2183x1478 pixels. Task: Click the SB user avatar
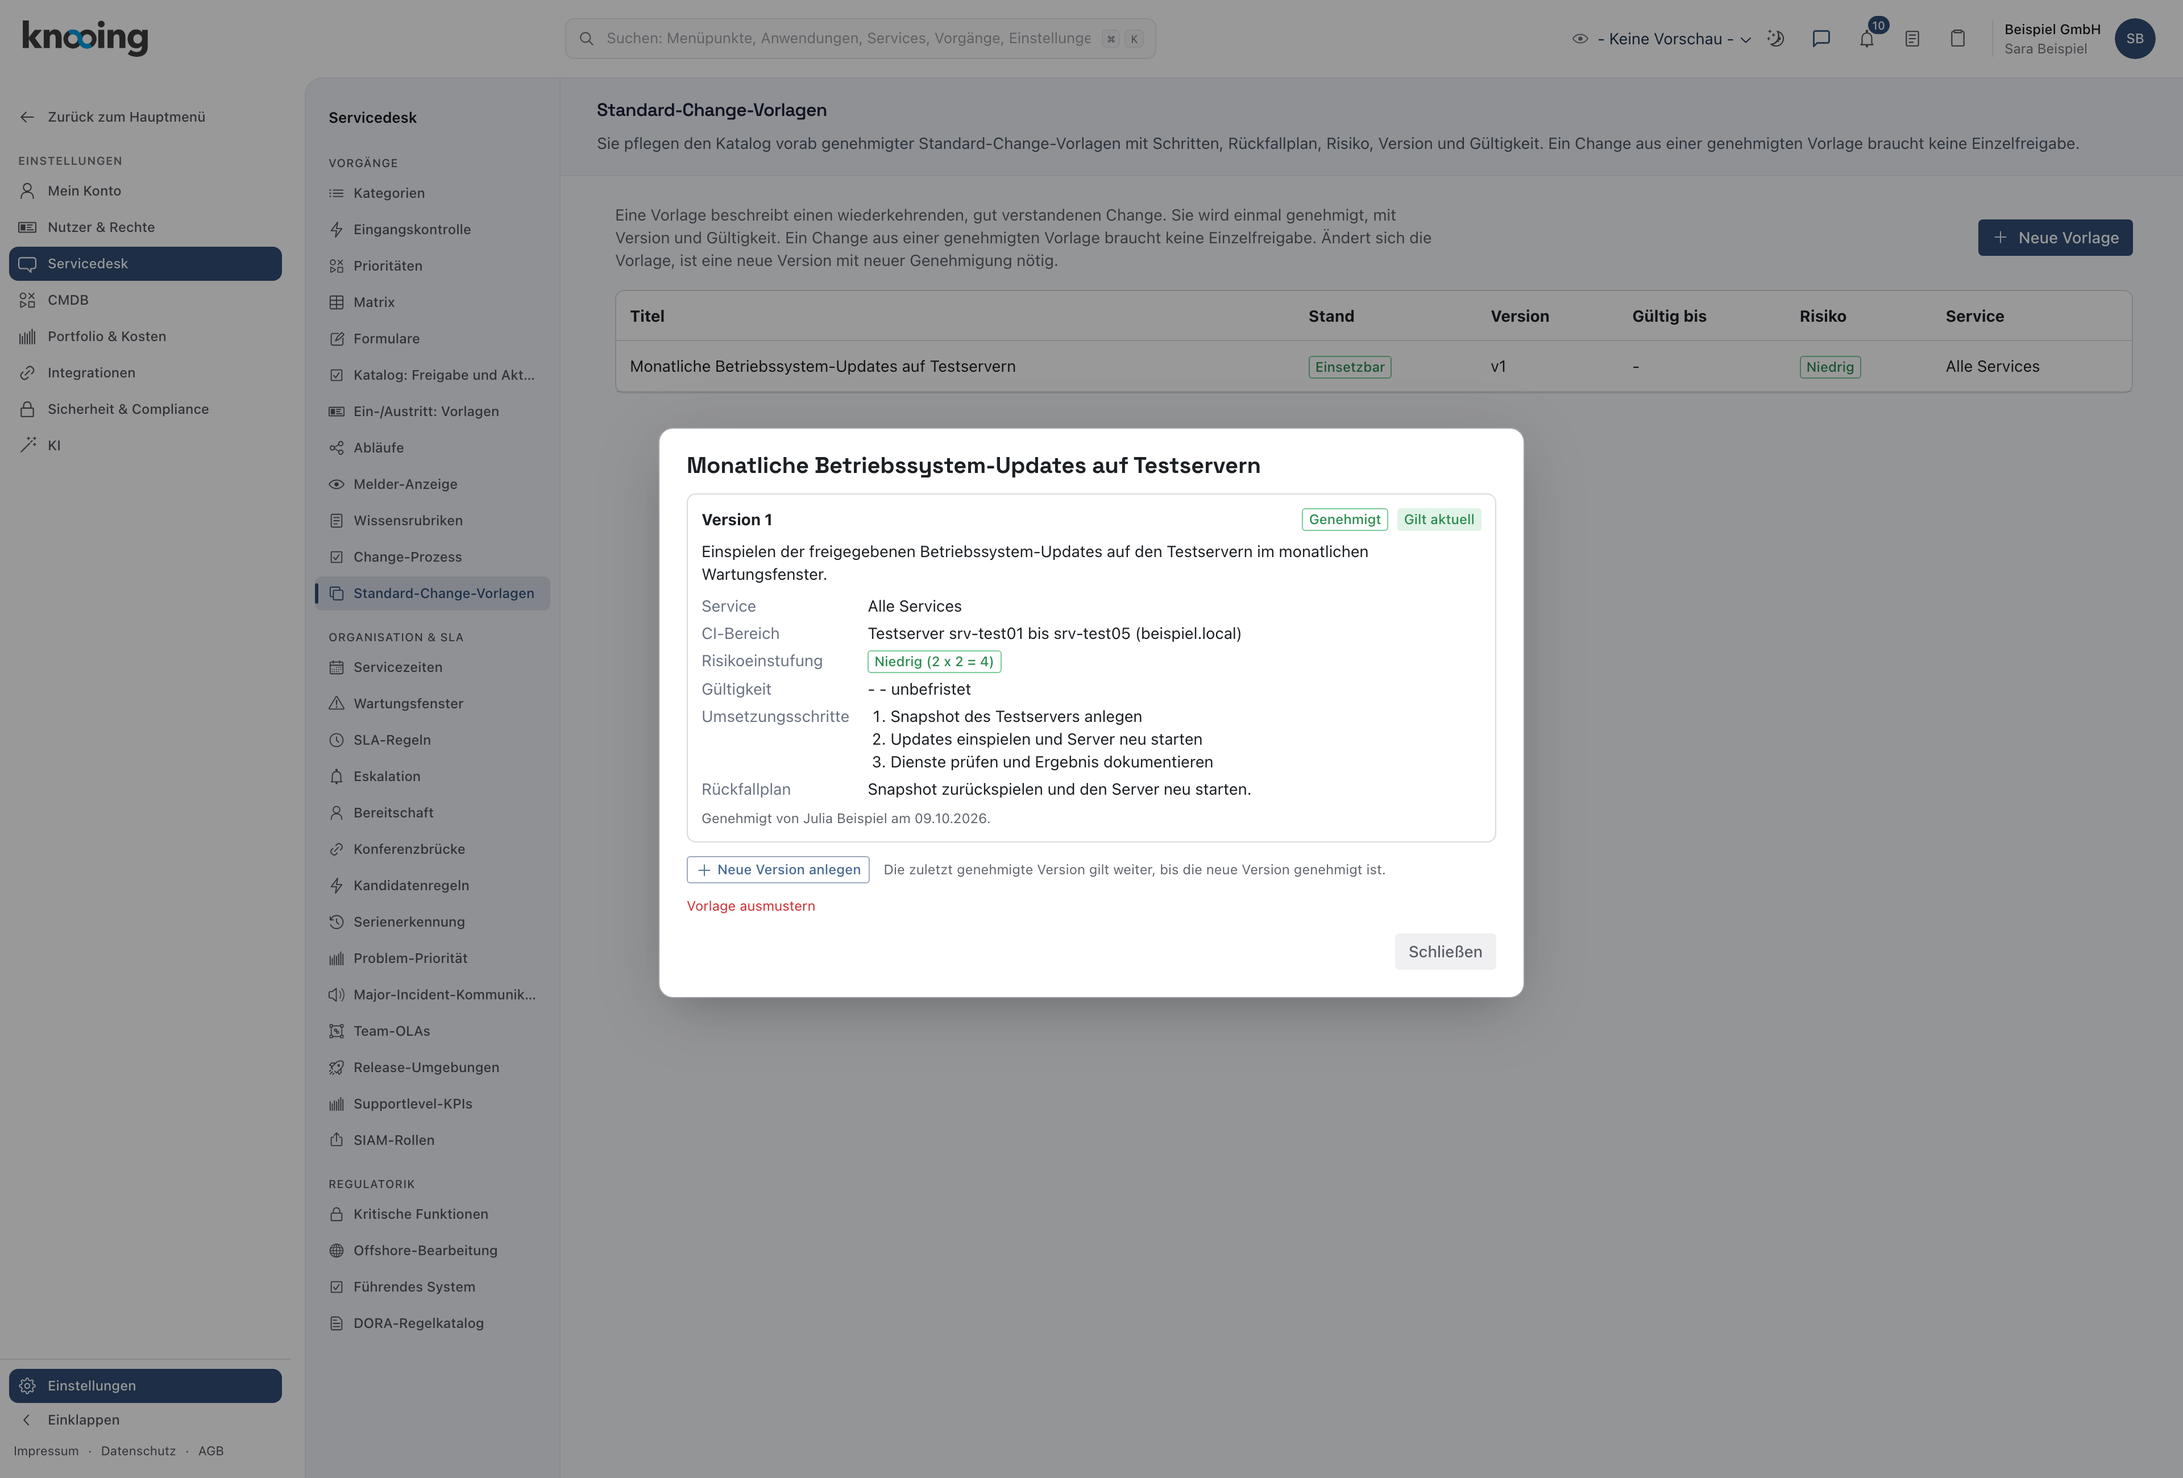[x=2134, y=39]
